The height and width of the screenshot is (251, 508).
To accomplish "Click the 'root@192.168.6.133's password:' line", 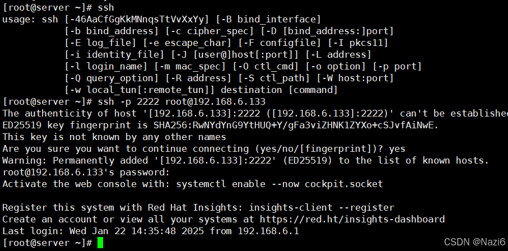I will coord(86,172).
